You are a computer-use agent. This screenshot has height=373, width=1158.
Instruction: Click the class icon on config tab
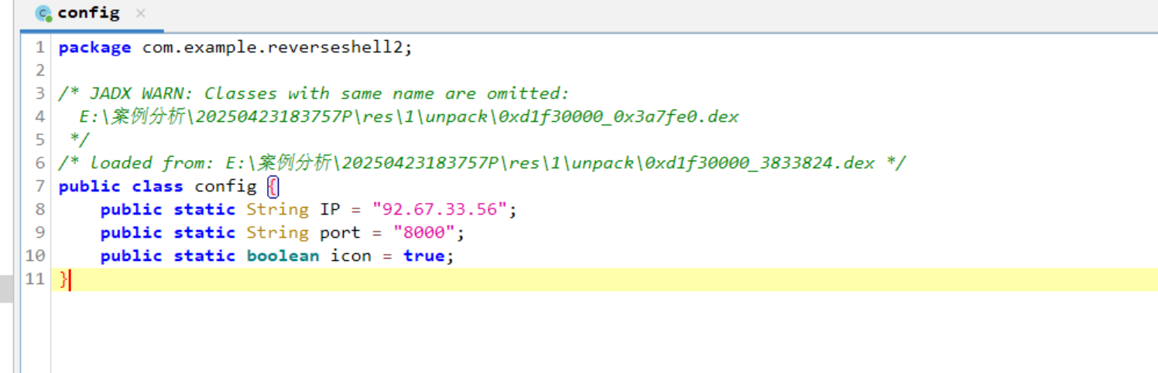43,14
